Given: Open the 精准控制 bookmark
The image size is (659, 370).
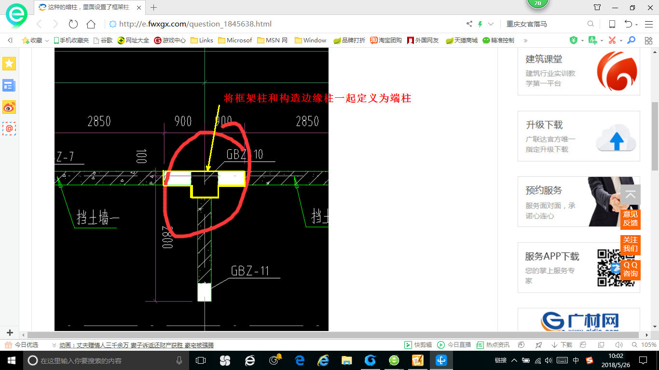Looking at the screenshot, I should 498,40.
